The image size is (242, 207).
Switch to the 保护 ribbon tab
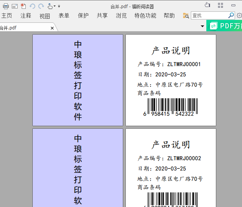pyautogui.click(x=83, y=15)
